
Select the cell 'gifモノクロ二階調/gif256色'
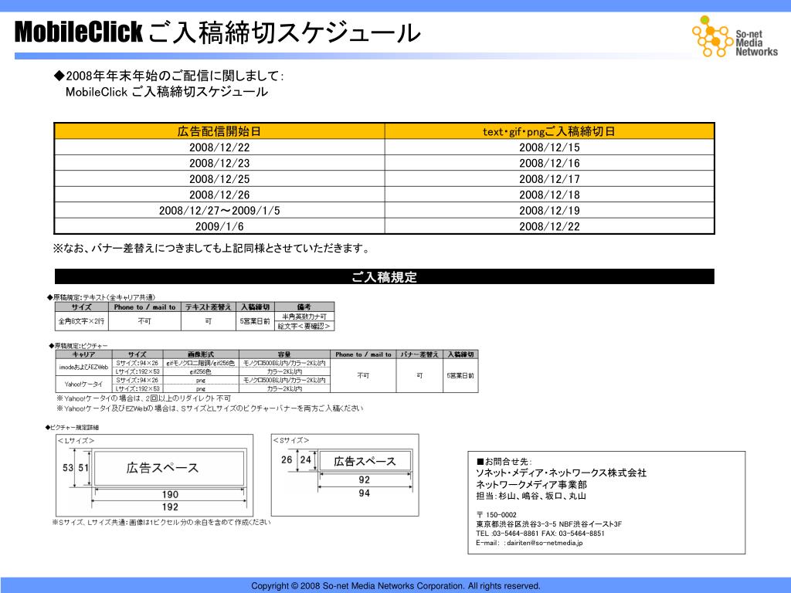[x=201, y=363]
